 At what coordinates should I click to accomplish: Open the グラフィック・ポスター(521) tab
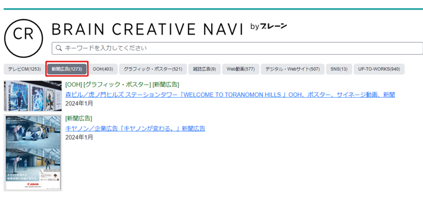(x=153, y=69)
